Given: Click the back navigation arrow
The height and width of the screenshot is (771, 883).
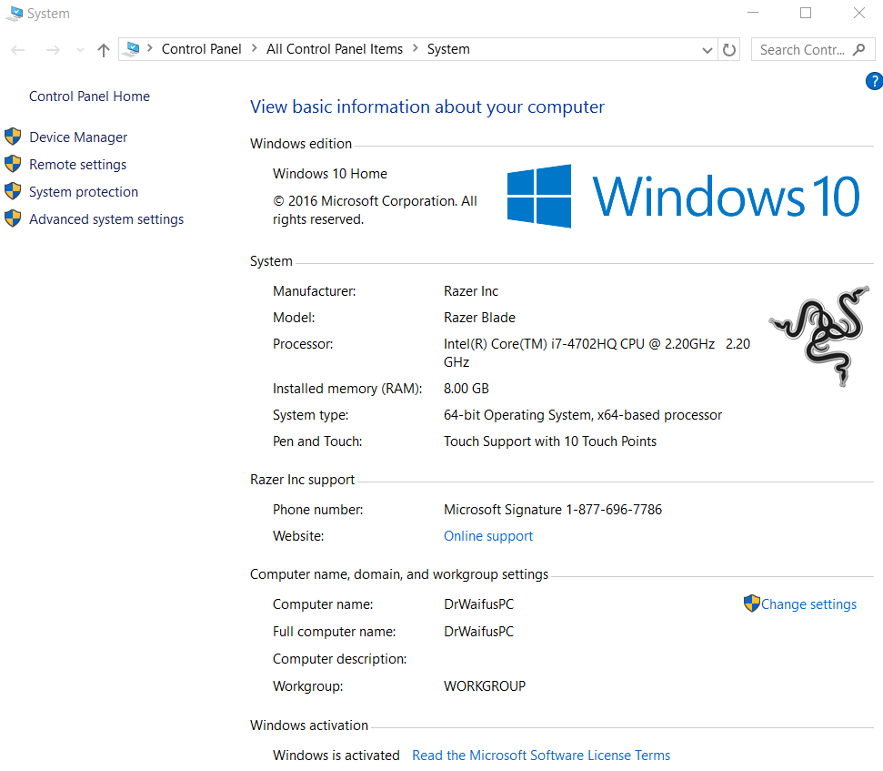Looking at the screenshot, I should (x=18, y=50).
